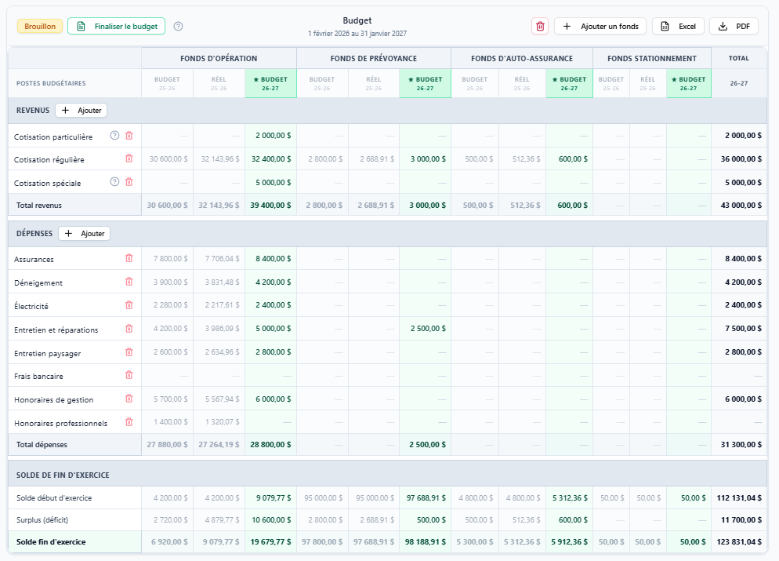
Task: Finalize the budget
Action: (116, 27)
